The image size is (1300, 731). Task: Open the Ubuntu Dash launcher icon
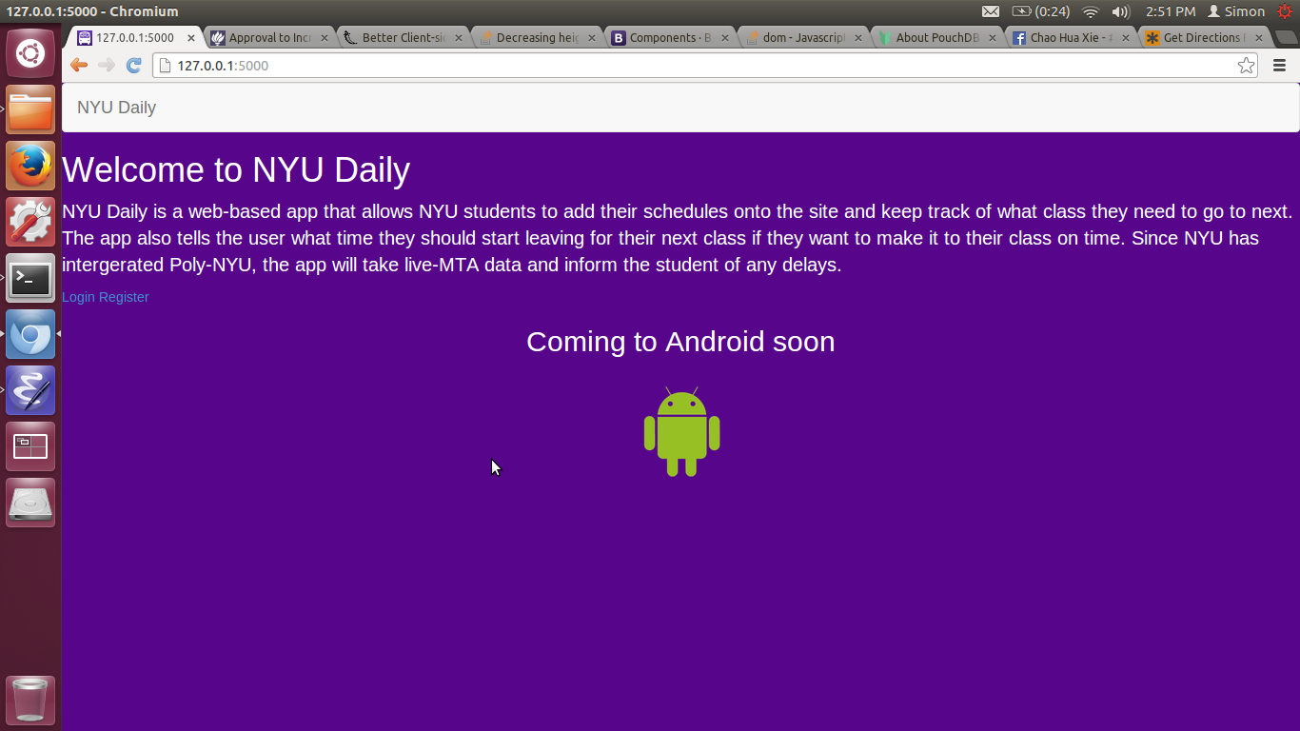(x=30, y=53)
